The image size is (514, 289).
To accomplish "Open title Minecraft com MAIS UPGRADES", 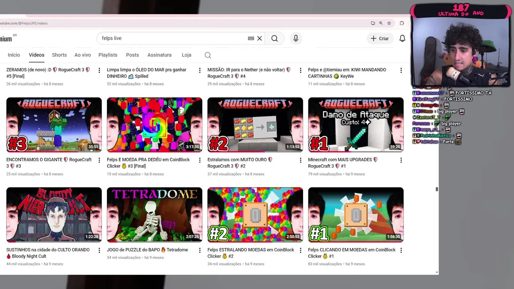I will pyautogui.click(x=343, y=163).
